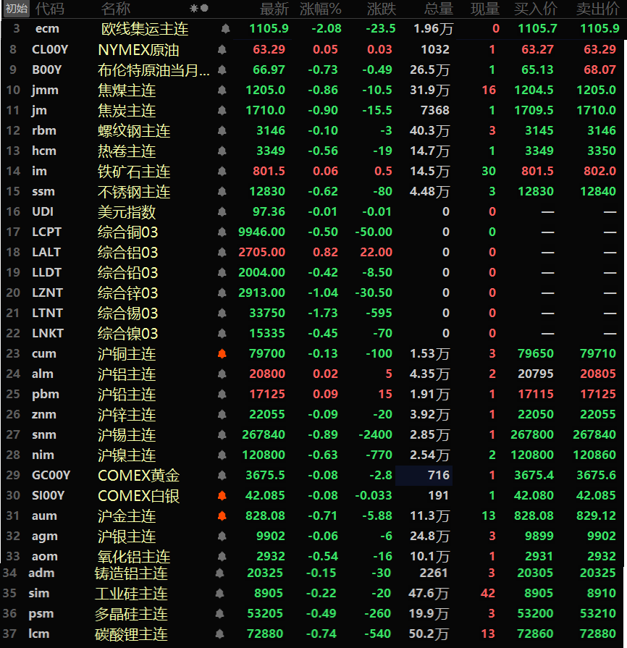Open the 工业硅主连 contract name
Viewport: 627px width, 648px height.
tap(131, 594)
